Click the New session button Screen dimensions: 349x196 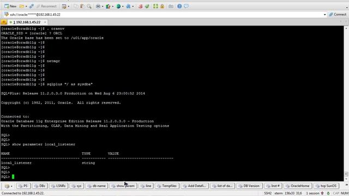10,6
